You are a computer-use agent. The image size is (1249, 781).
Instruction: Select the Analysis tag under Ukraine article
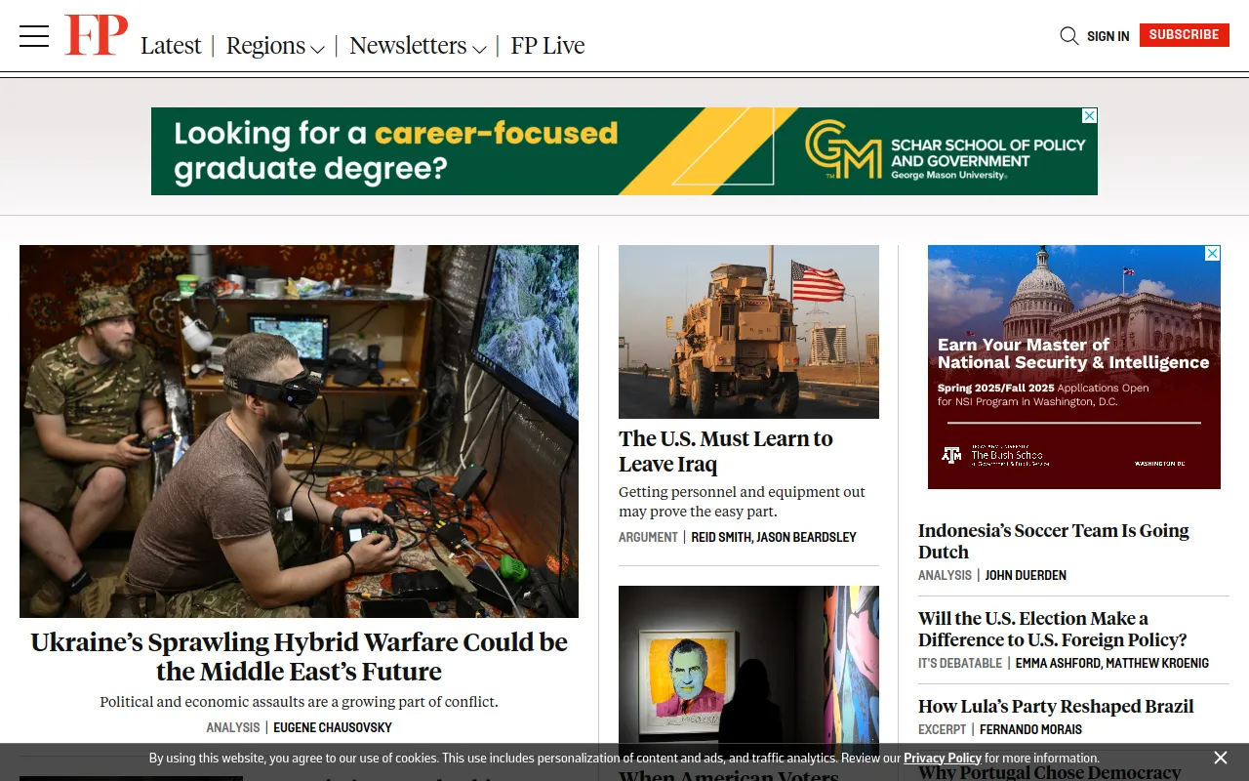[232, 727]
